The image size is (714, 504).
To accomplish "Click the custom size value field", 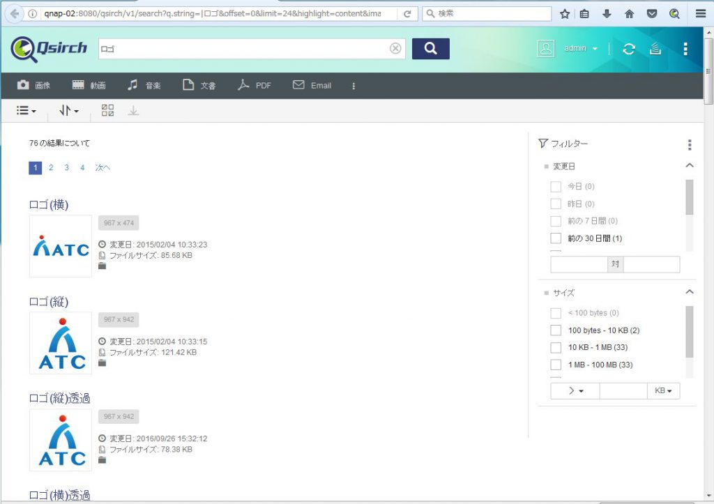I will (623, 390).
